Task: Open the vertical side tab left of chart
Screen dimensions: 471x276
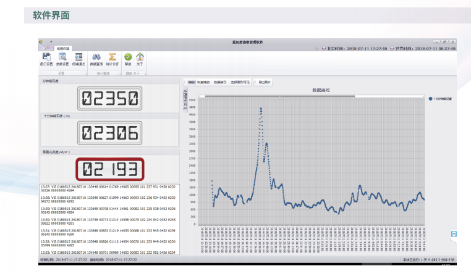Action: pos(185,99)
